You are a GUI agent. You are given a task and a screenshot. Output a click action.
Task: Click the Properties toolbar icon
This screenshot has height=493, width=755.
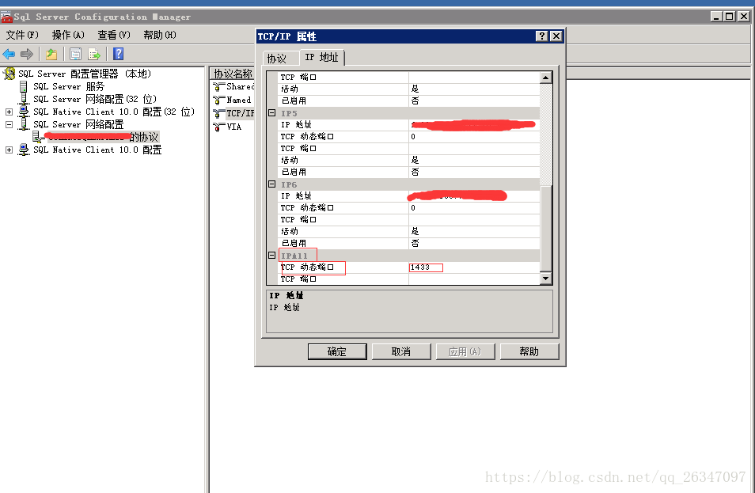pyautogui.click(x=76, y=54)
